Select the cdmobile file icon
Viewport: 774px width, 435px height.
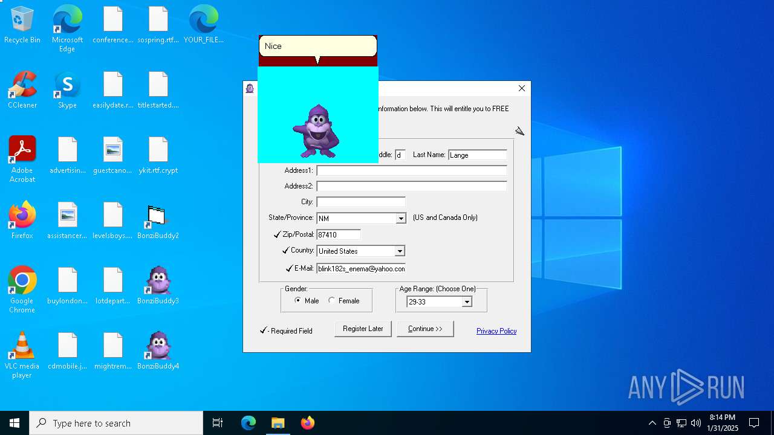(x=68, y=352)
